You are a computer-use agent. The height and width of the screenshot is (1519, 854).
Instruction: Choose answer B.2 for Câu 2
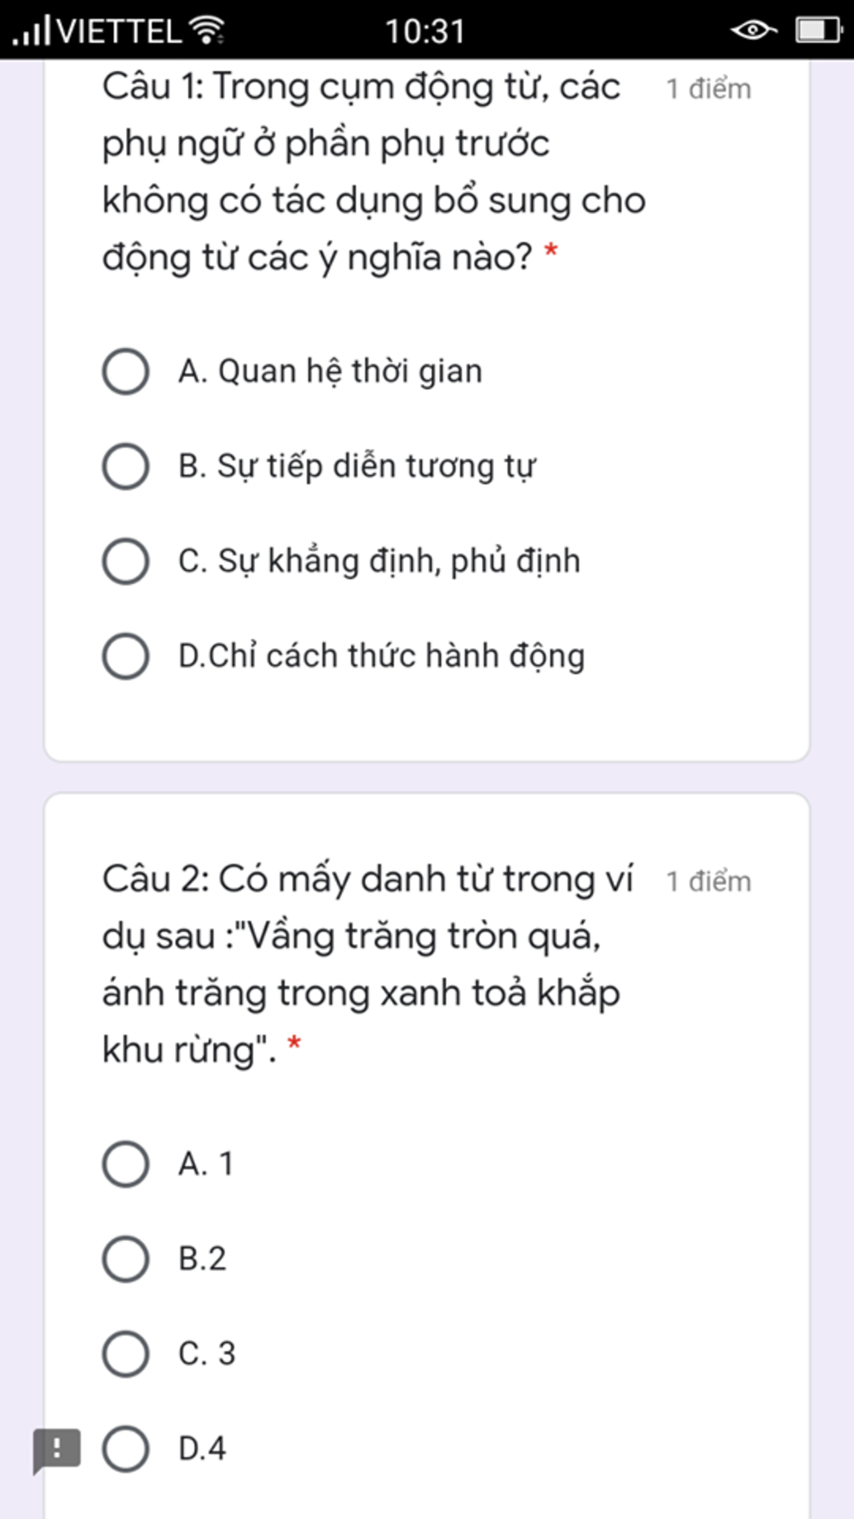click(x=164, y=1259)
